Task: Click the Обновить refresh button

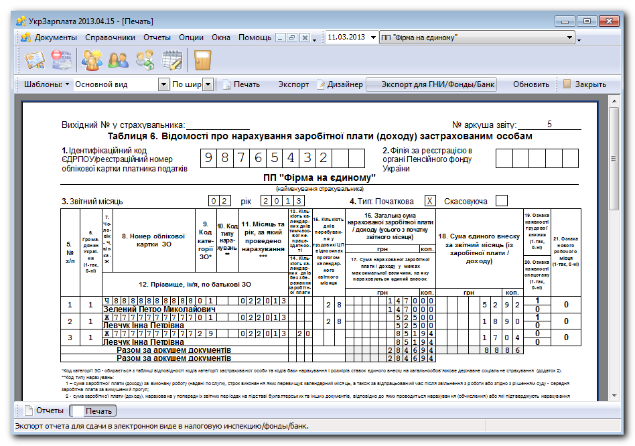Action: point(531,84)
